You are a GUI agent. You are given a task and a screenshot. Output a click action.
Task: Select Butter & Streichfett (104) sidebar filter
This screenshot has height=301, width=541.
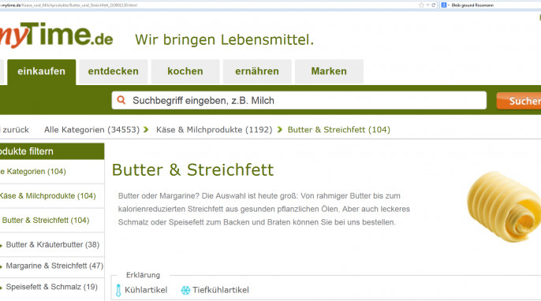click(46, 220)
